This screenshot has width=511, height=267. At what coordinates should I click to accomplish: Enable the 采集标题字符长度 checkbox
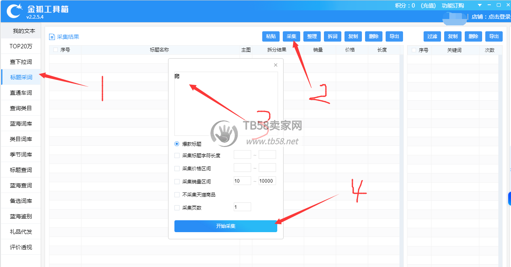pos(177,156)
